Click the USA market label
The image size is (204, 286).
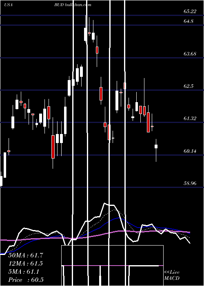click(x=8, y=5)
